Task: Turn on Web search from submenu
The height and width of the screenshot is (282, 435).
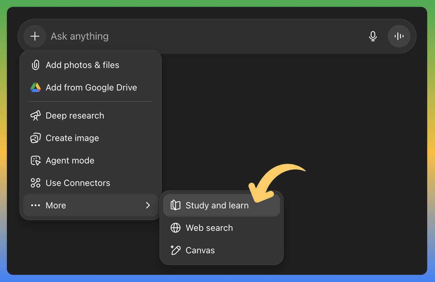Action: click(x=221, y=228)
